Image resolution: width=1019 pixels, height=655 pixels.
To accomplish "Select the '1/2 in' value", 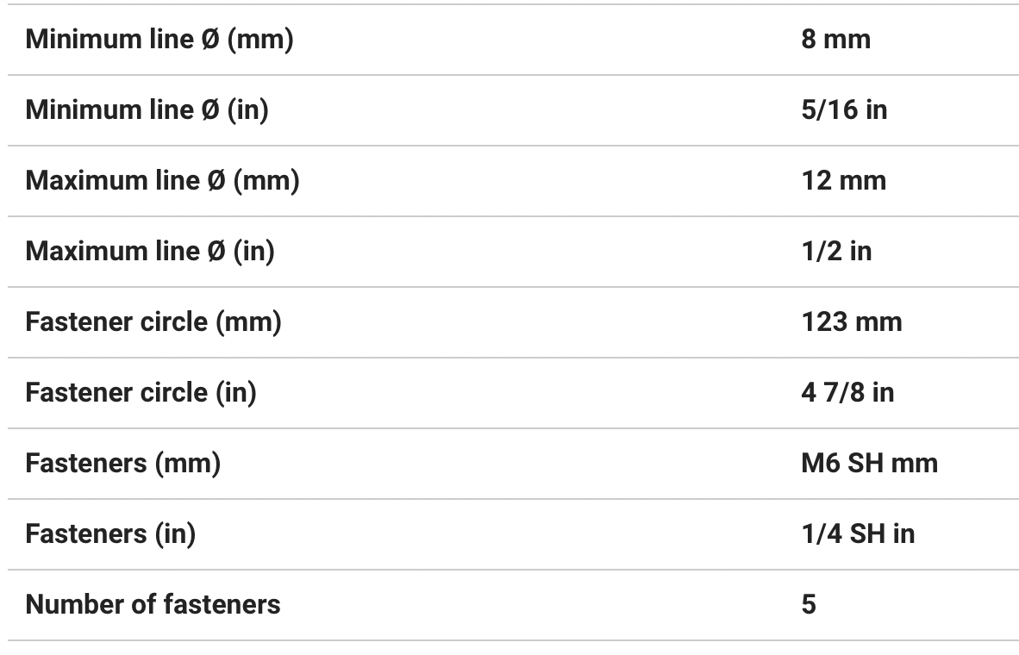I will point(835,252).
